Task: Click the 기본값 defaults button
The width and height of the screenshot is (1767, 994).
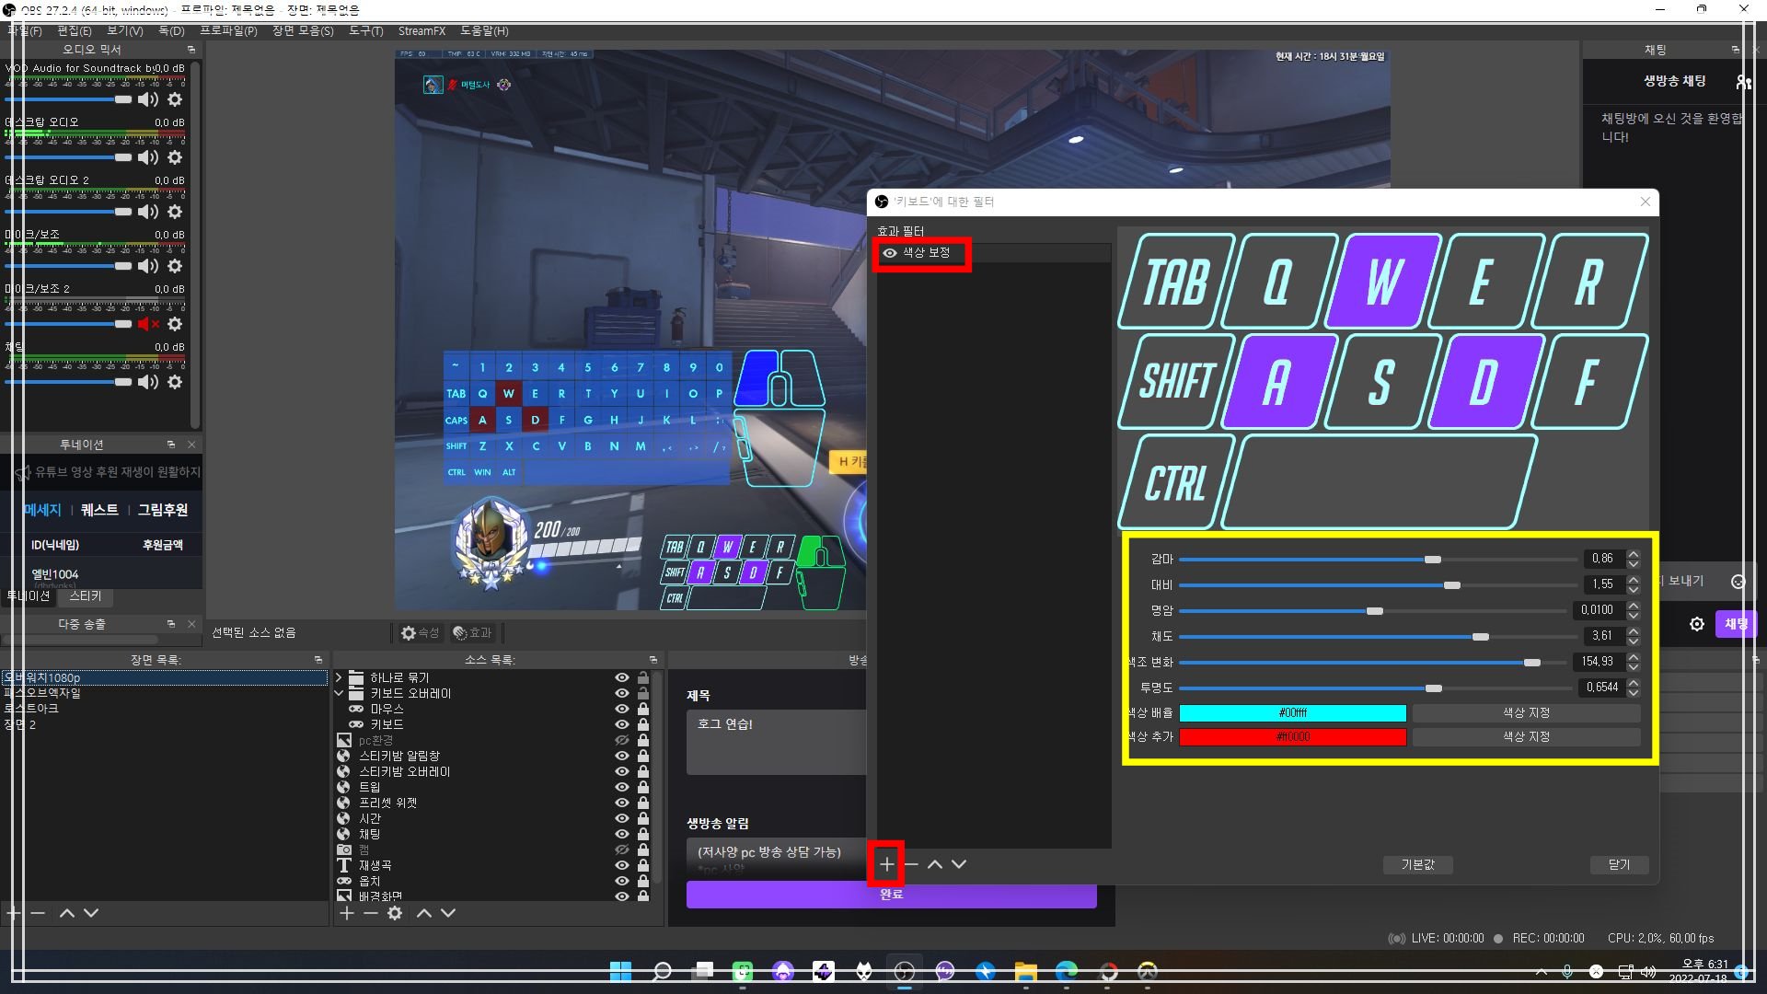Action: click(x=1417, y=864)
